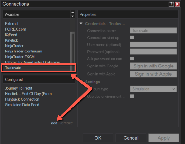Close the Connections dialog
The height and width of the screenshot is (144, 185).
[177, 4]
